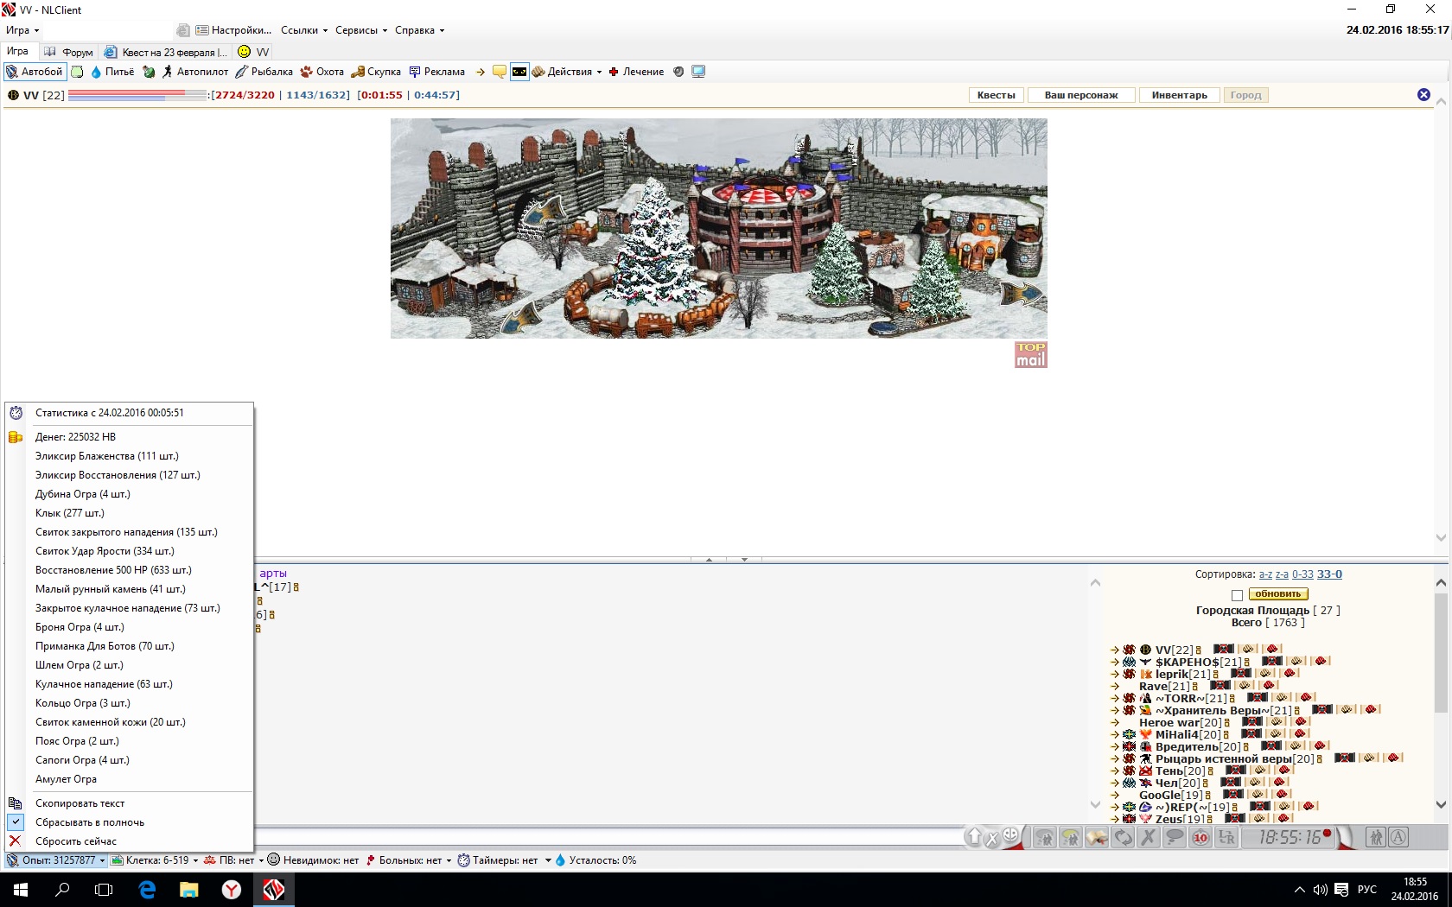Image resolution: width=1452 pixels, height=907 pixels.
Task: Toggle Сбрасывать в полночь option
Action: coord(129,822)
